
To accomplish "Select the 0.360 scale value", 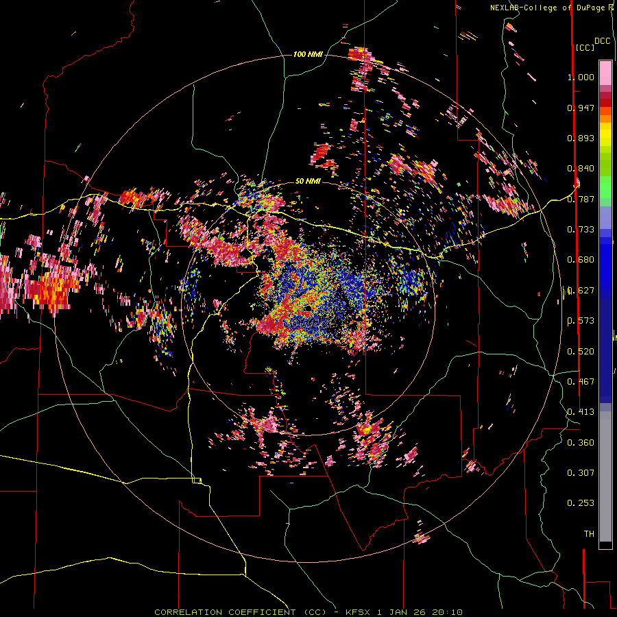I will coord(581,443).
